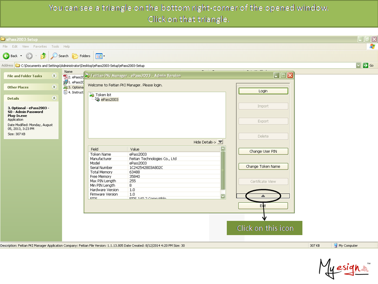Open the Search magnifier in toolbar

[x=55, y=56]
